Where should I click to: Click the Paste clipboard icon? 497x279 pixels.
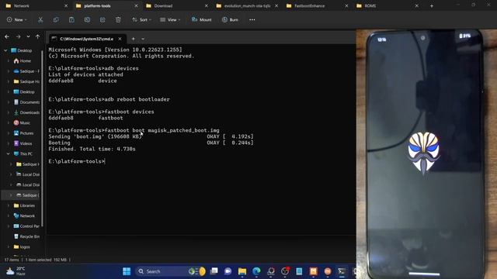pos(71,19)
